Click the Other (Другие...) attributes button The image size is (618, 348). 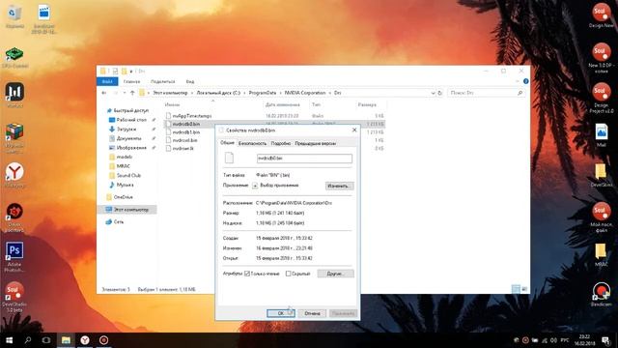[335, 274]
